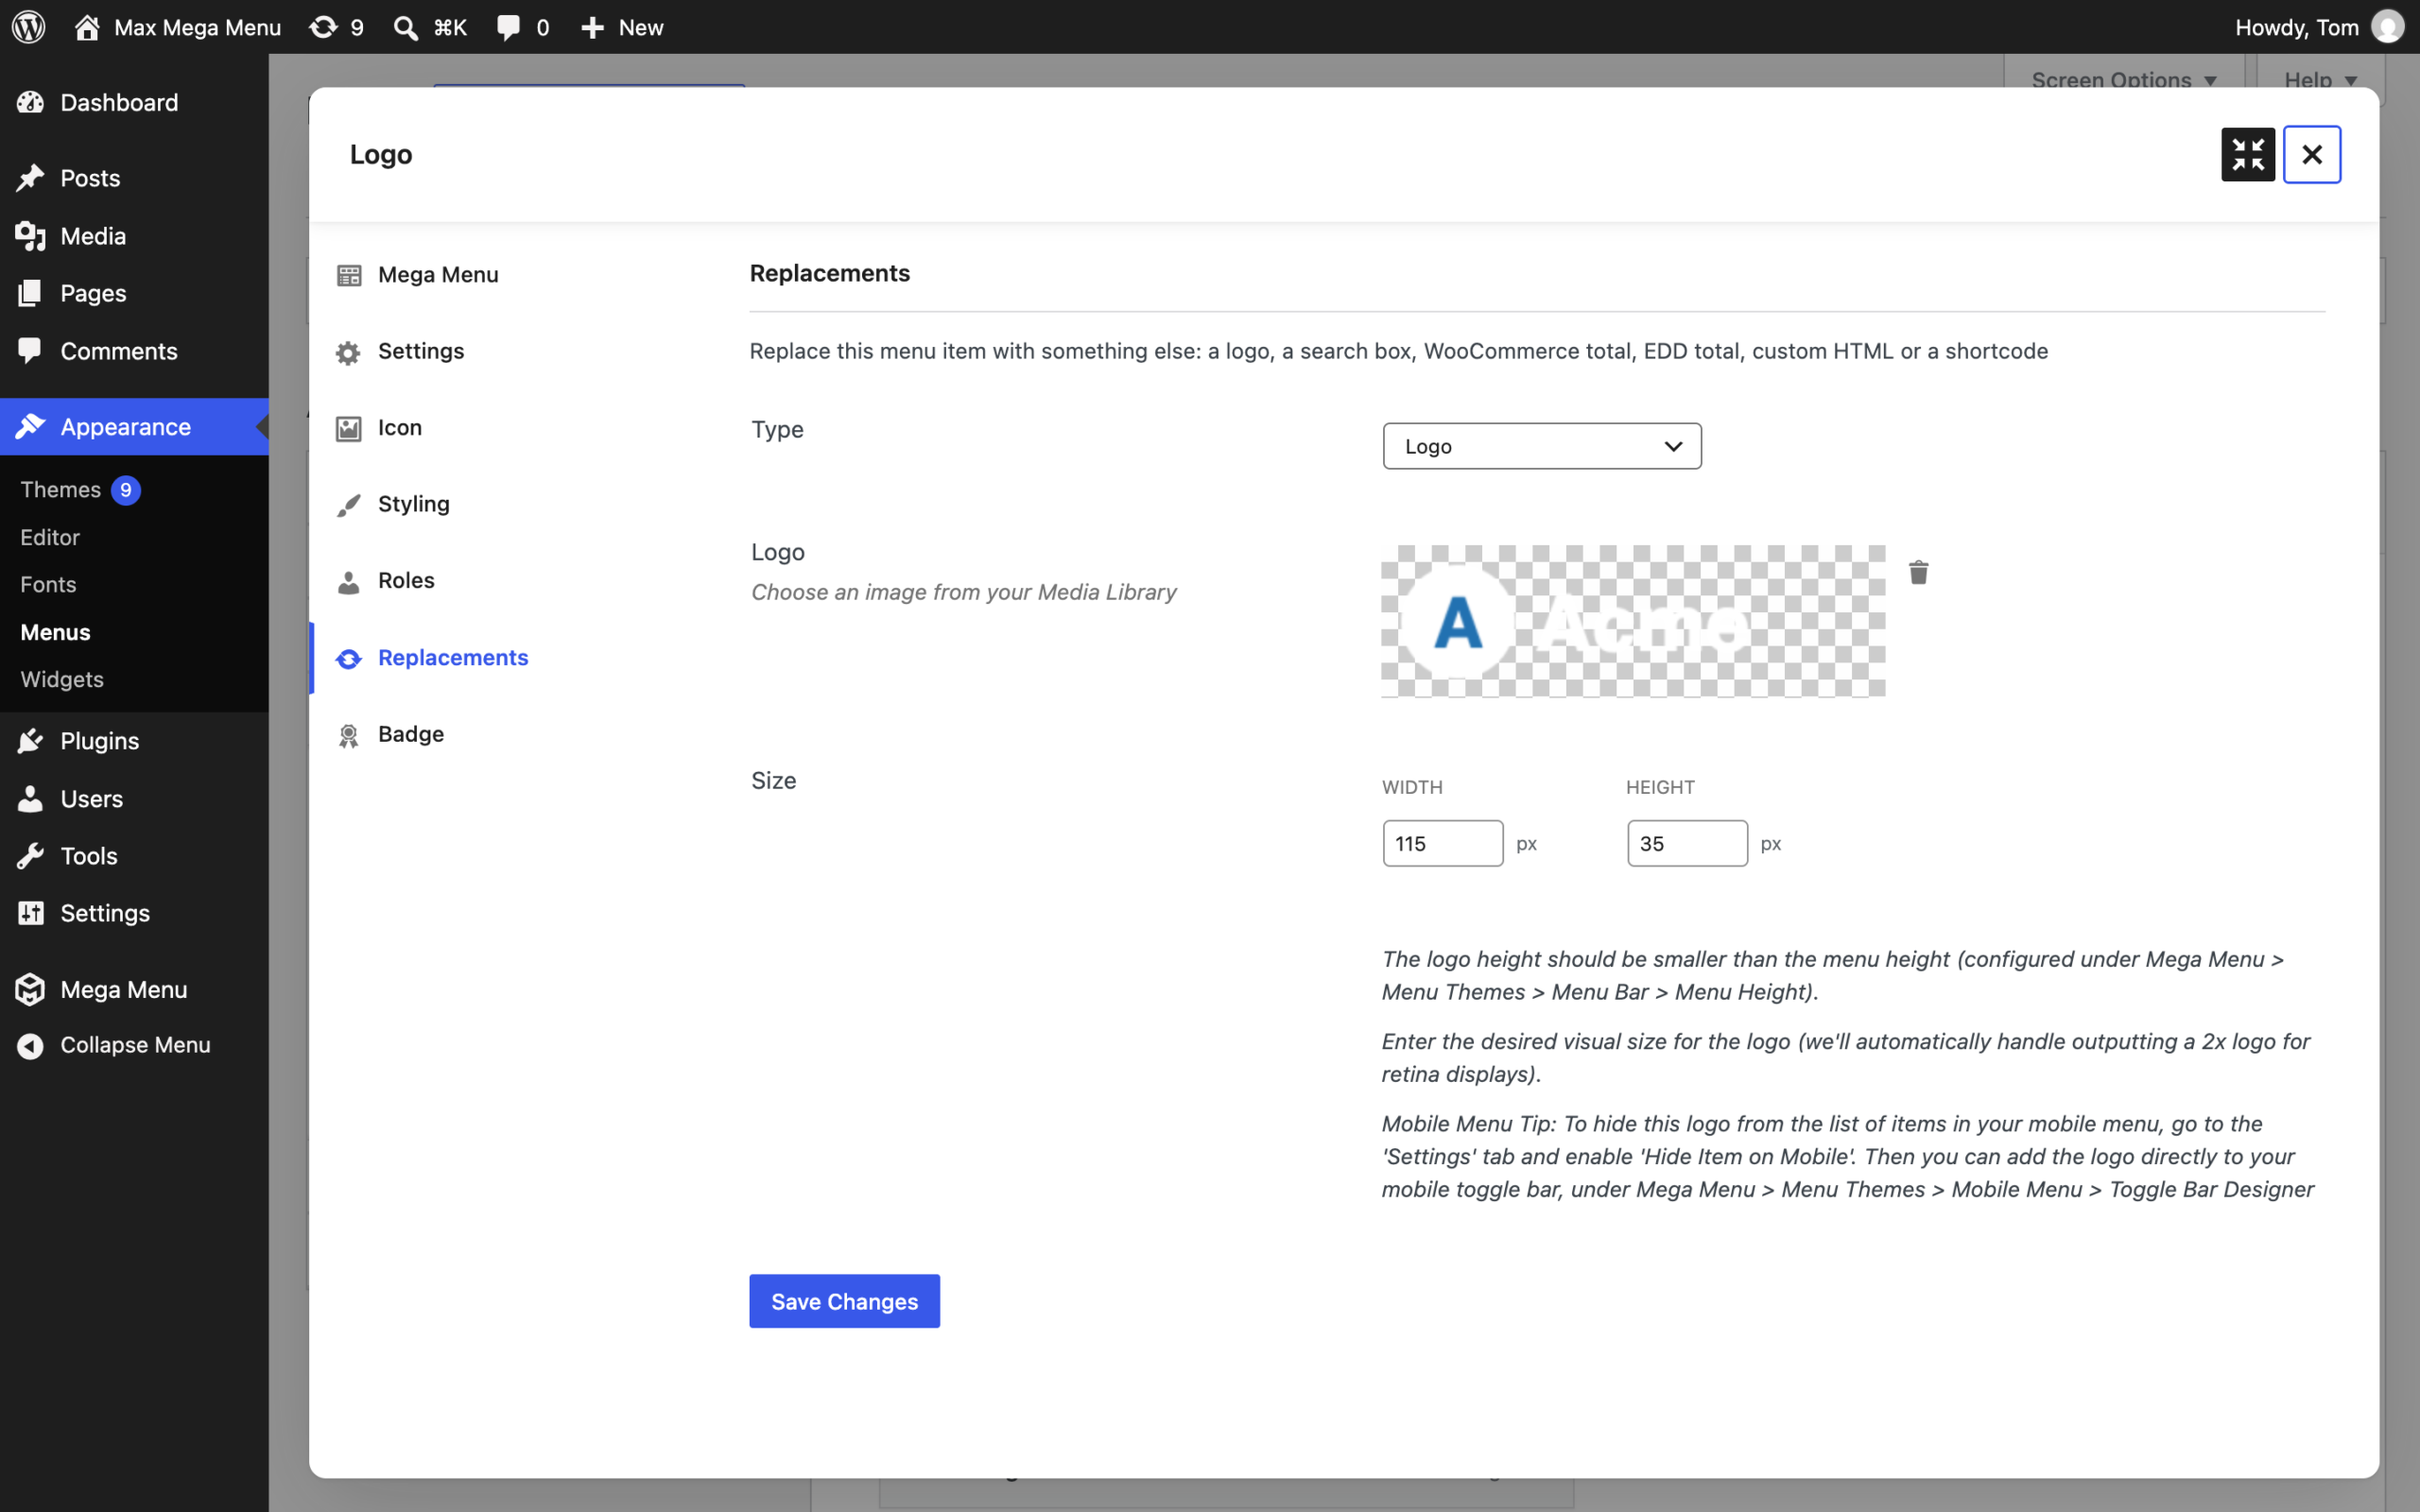Open the Menus submenu link
This screenshot has width=2420, height=1512.
[x=55, y=633]
